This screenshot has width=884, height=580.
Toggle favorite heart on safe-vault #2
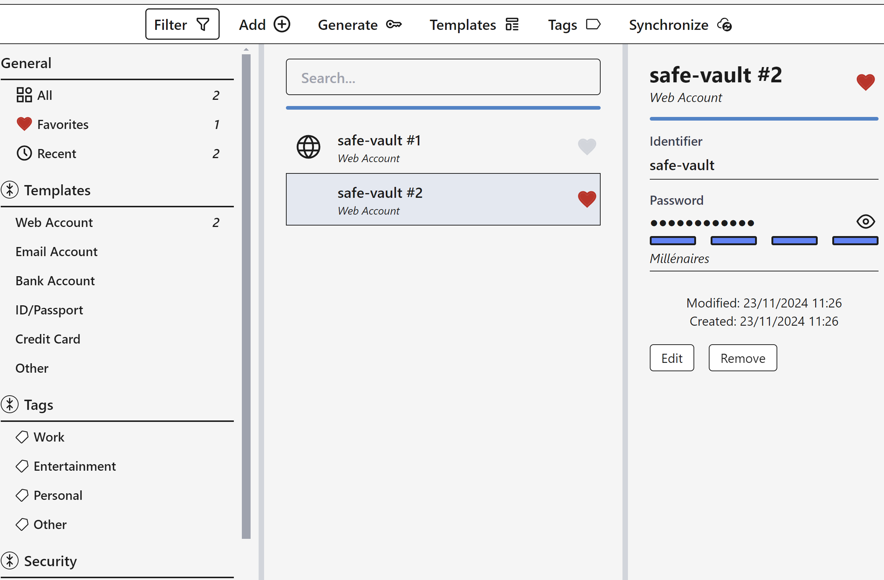[x=587, y=199]
